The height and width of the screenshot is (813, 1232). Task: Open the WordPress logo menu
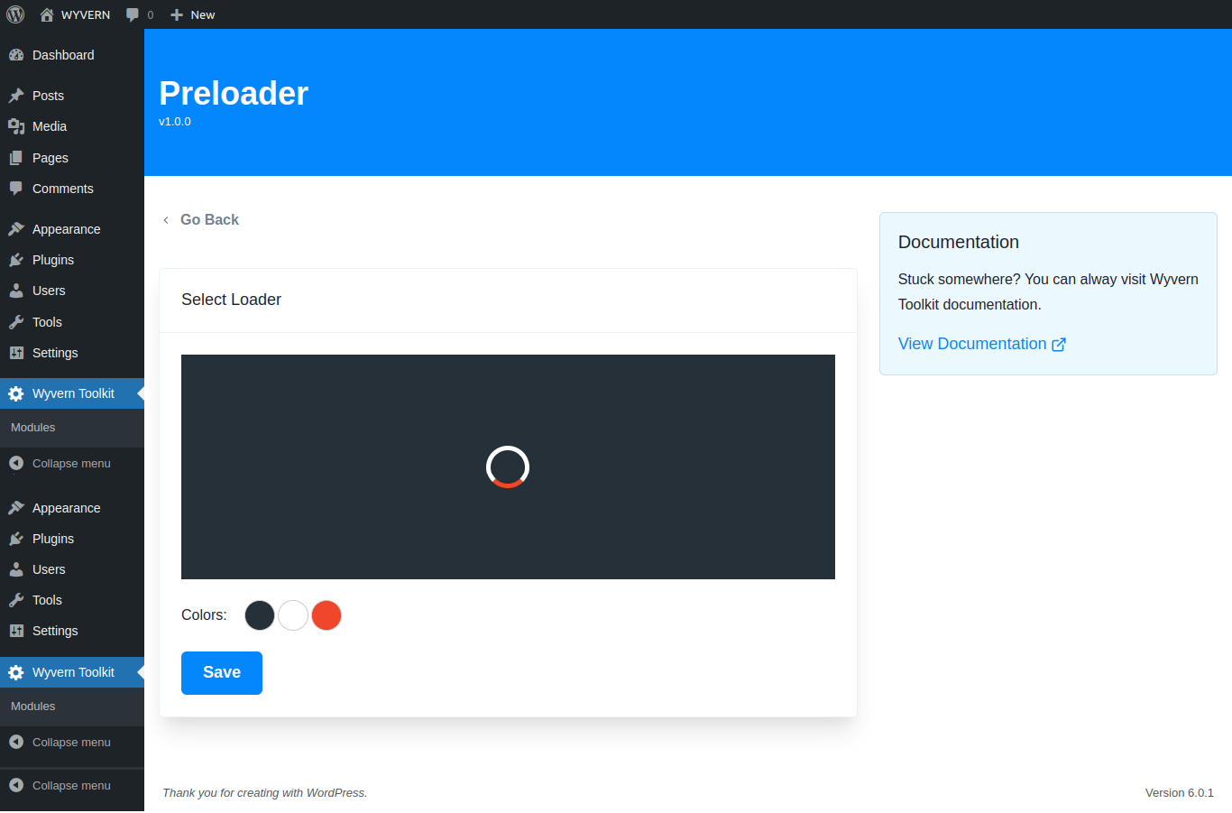[x=15, y=14]
